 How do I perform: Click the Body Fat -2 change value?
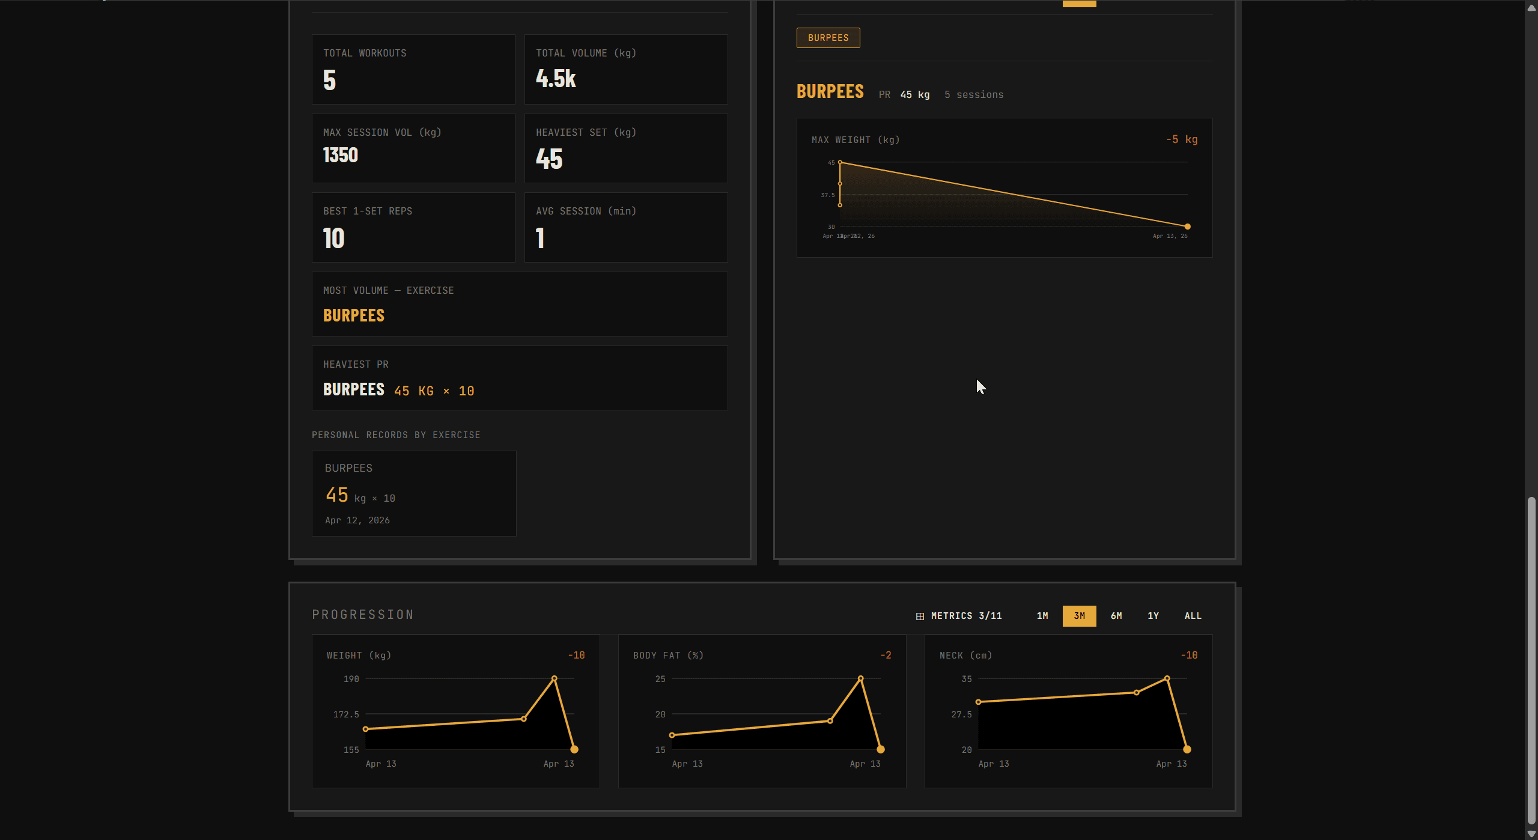pos(886,655)
